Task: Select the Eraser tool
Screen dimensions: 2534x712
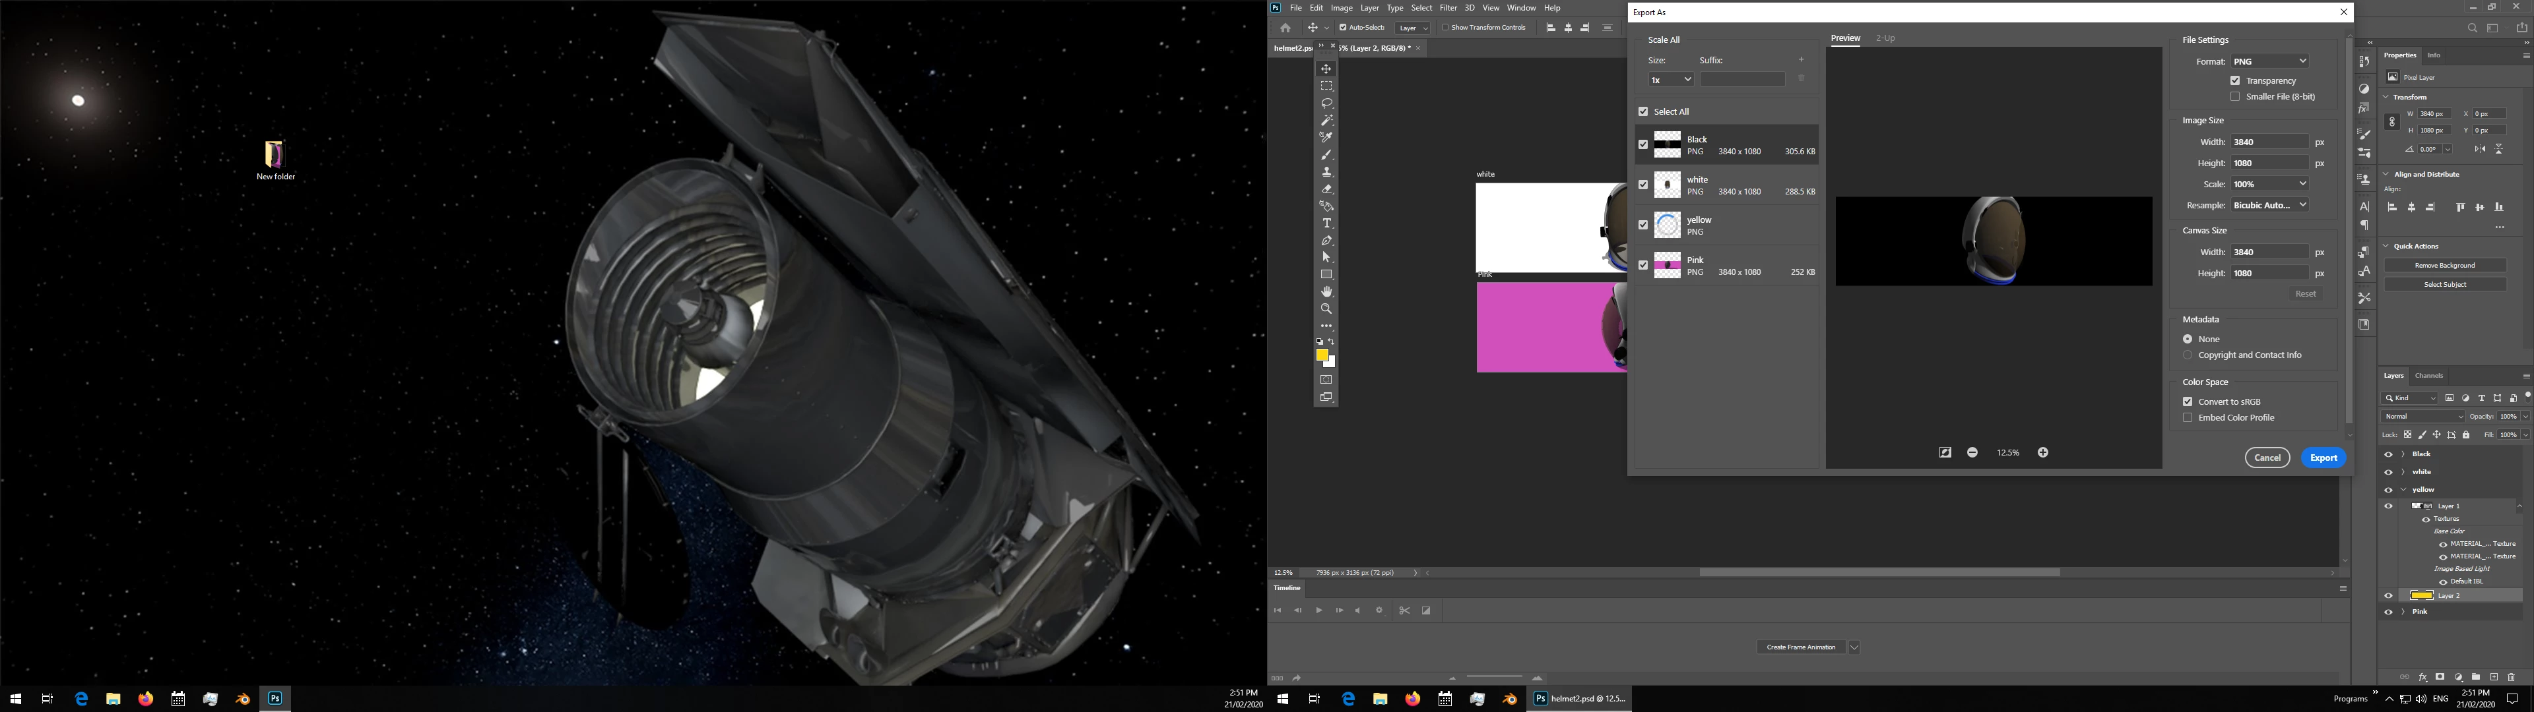Action: tap(1326, 189)
